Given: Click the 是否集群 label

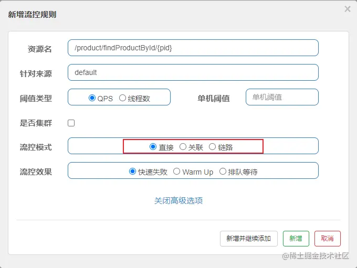Looking at the screenshot, I should pyautogui.click(x=36, y=123).
